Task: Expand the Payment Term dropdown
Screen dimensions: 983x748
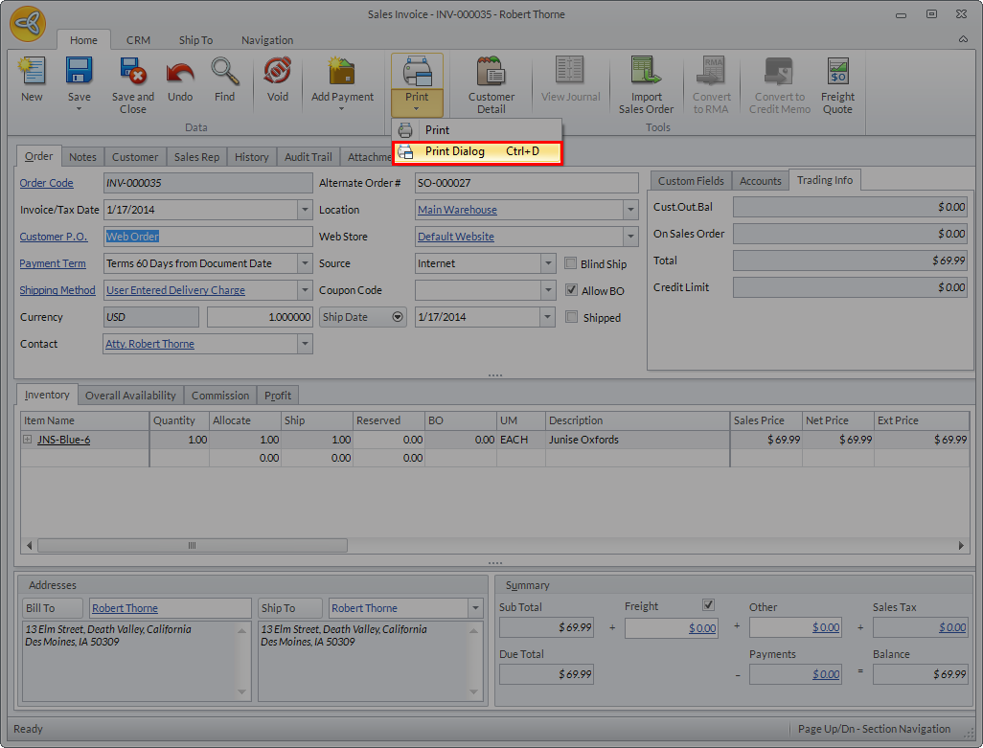Action: (305, 263)
